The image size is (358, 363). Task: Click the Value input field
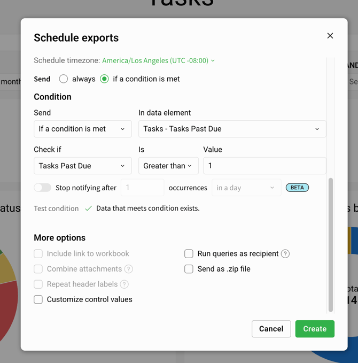264,166
